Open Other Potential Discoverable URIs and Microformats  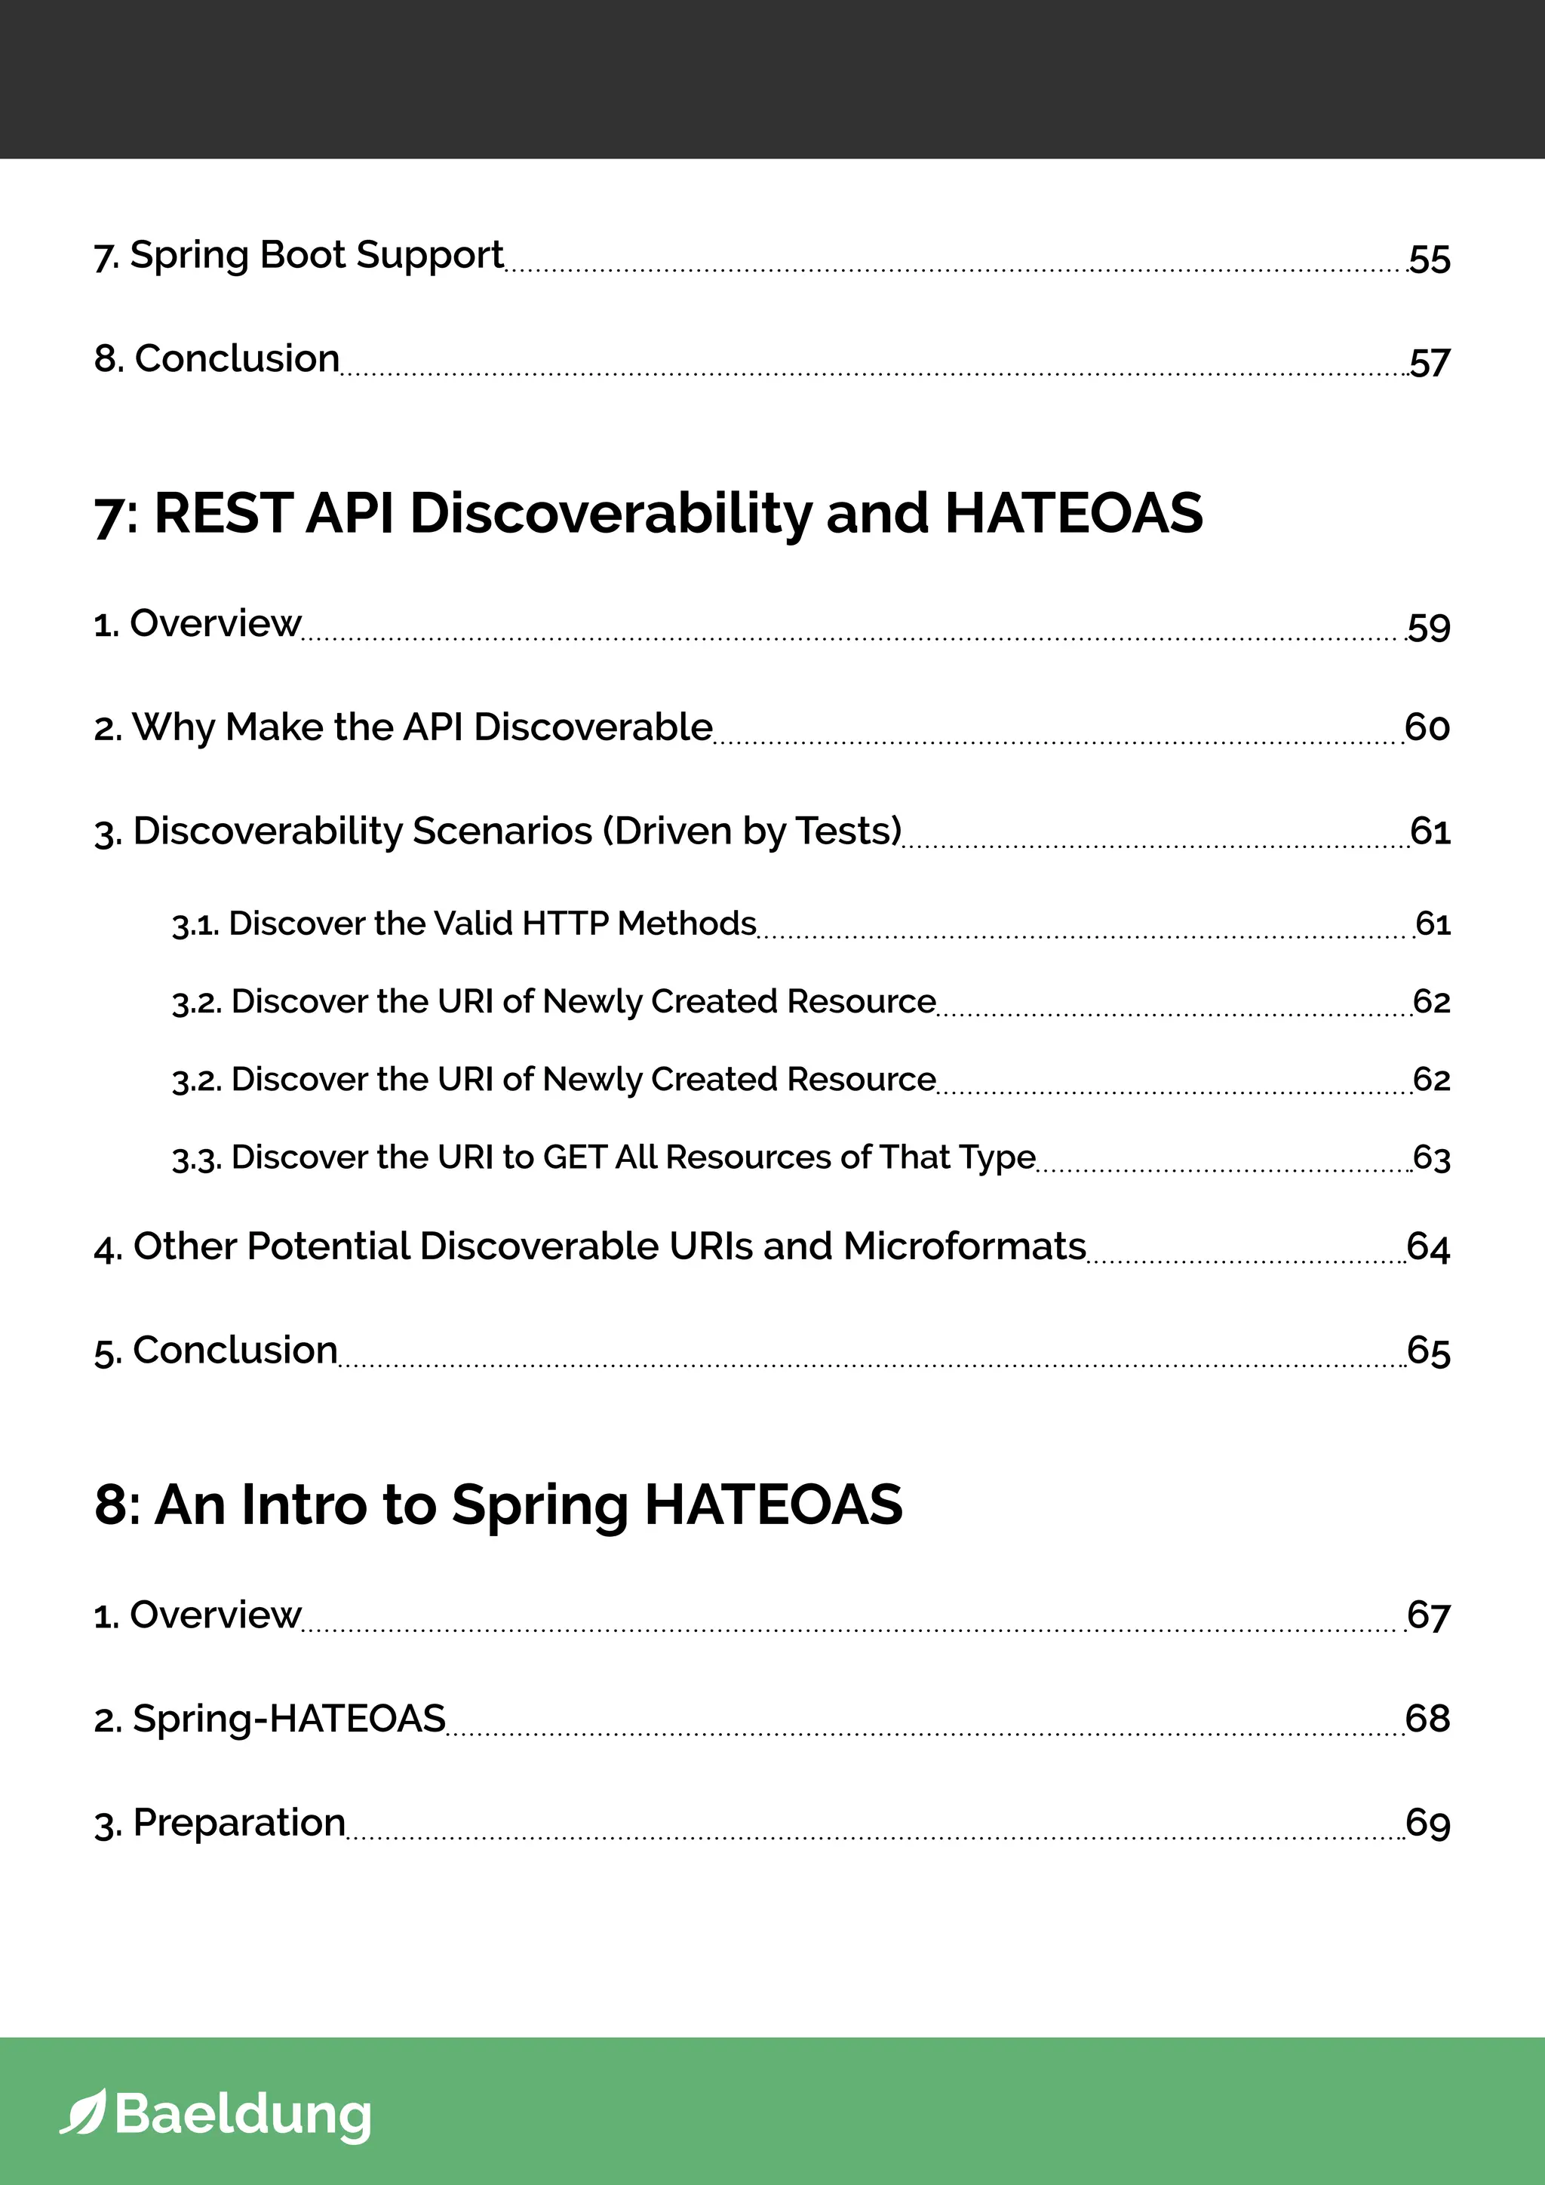[x=590, y=1246]
